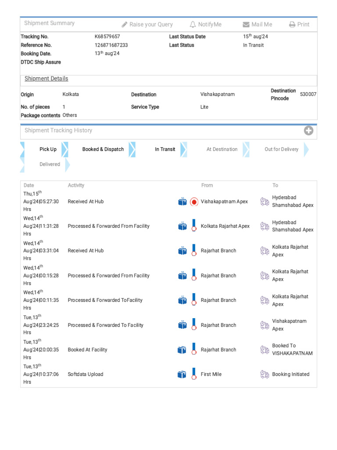The width and height of the screenshot is (337, 450).
Task: Select the At Destination progress step
Action: (222, 149)
